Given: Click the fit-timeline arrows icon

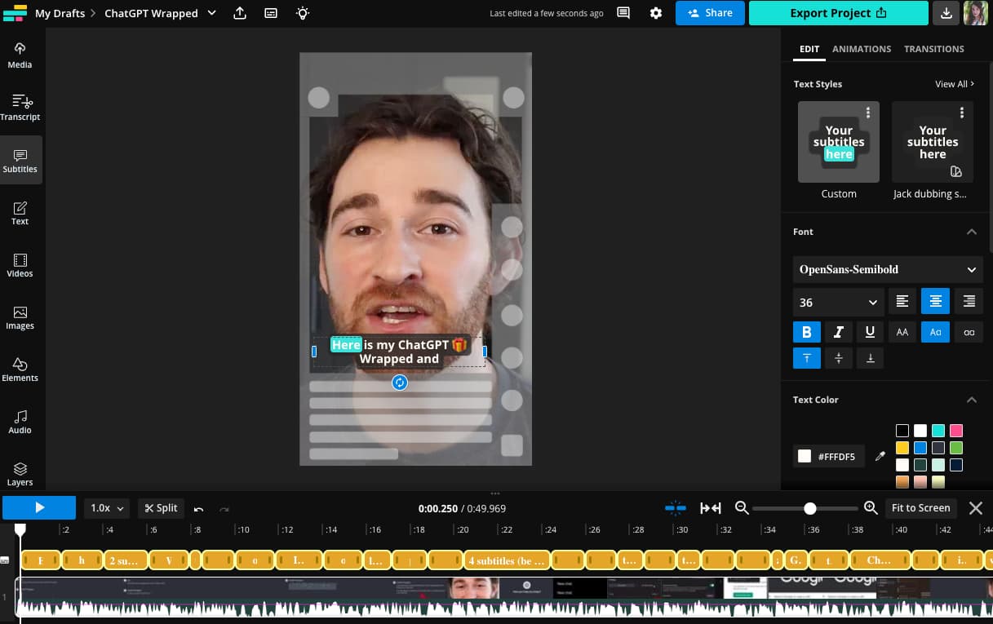Looking at the screenshot, I should click(711, 508).
